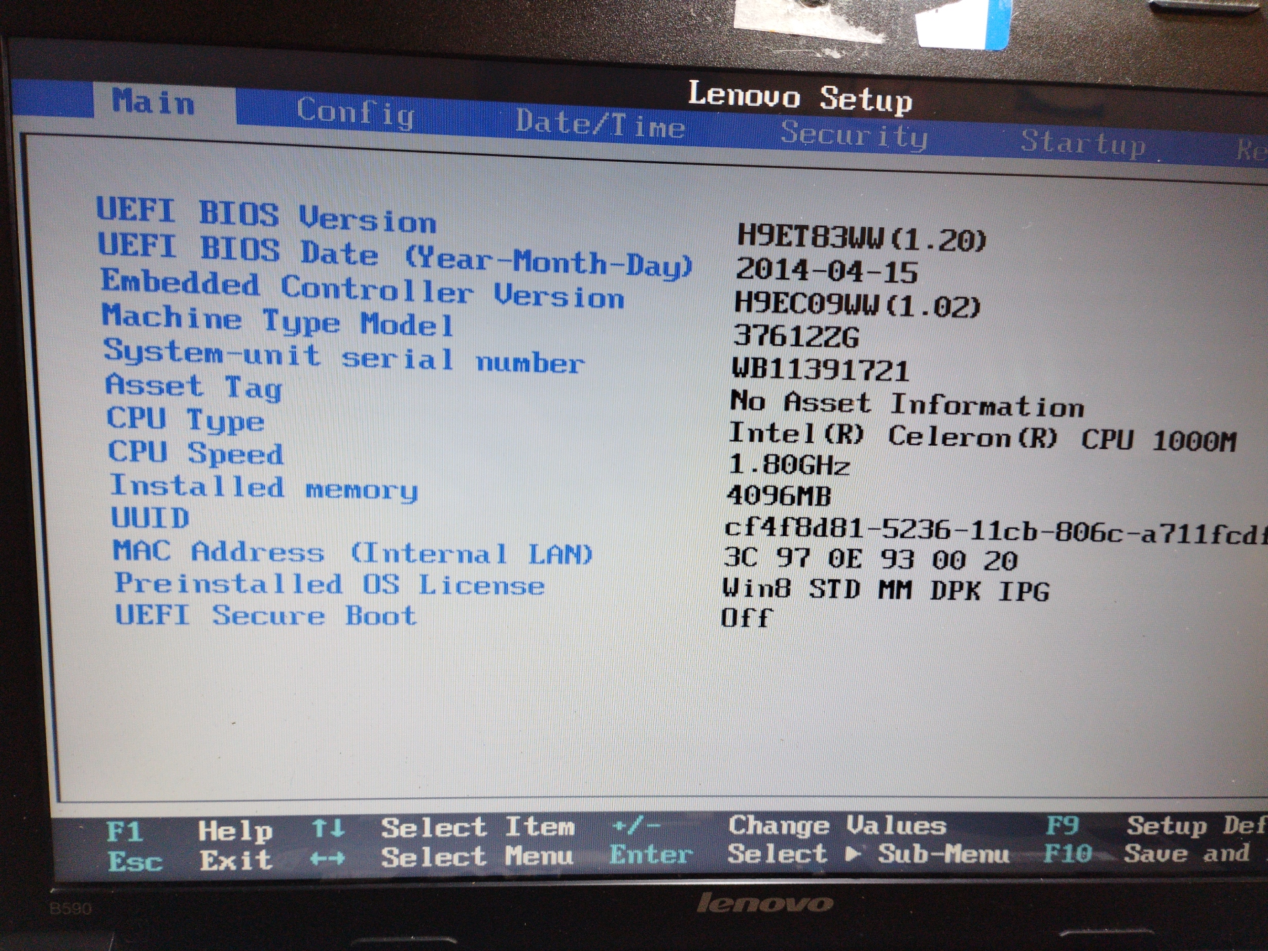Click 'Select Menu' footer label

coord(477,857)
